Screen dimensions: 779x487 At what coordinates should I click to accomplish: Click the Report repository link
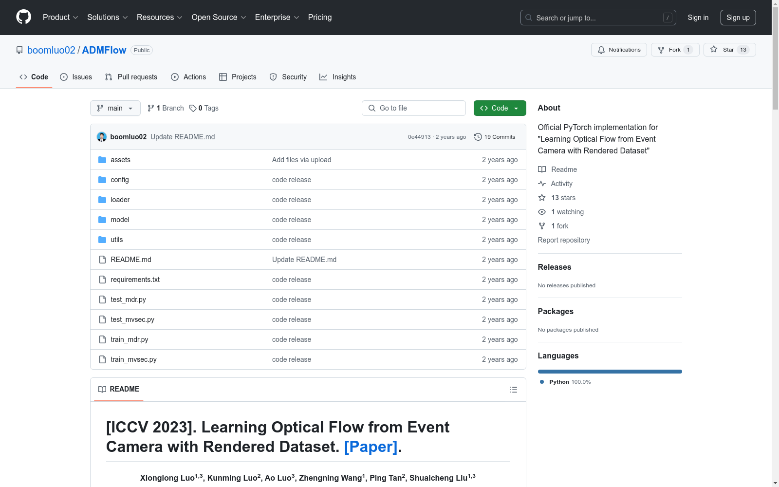click(564, 240)
